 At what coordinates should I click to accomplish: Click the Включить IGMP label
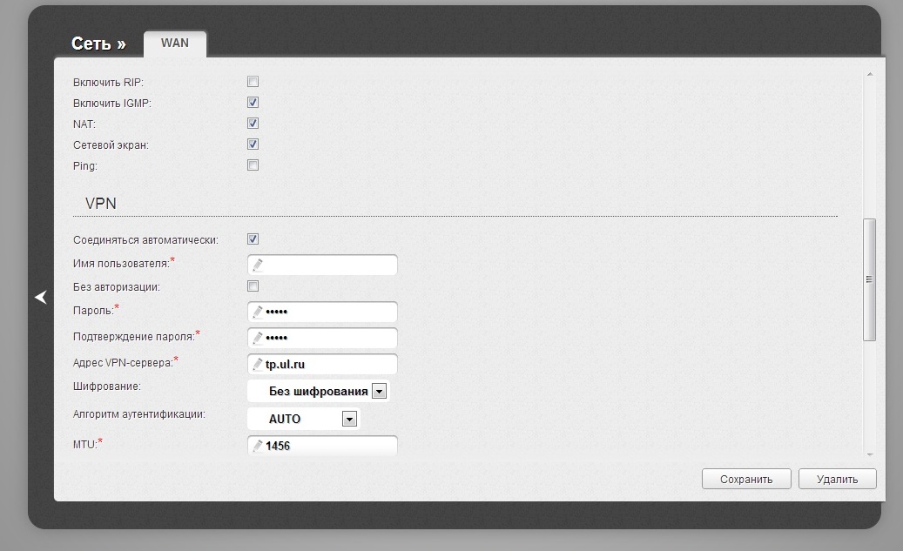point(111,103)
